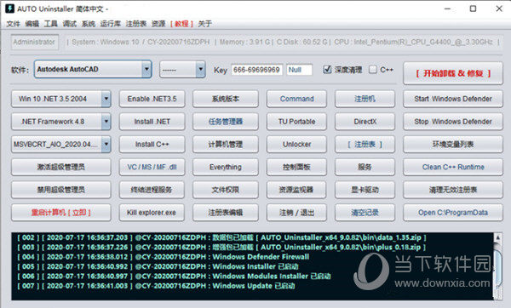This screenshot has height=308, width=511.
Task: Open the 调试 menu
Action: pos(70,24)
